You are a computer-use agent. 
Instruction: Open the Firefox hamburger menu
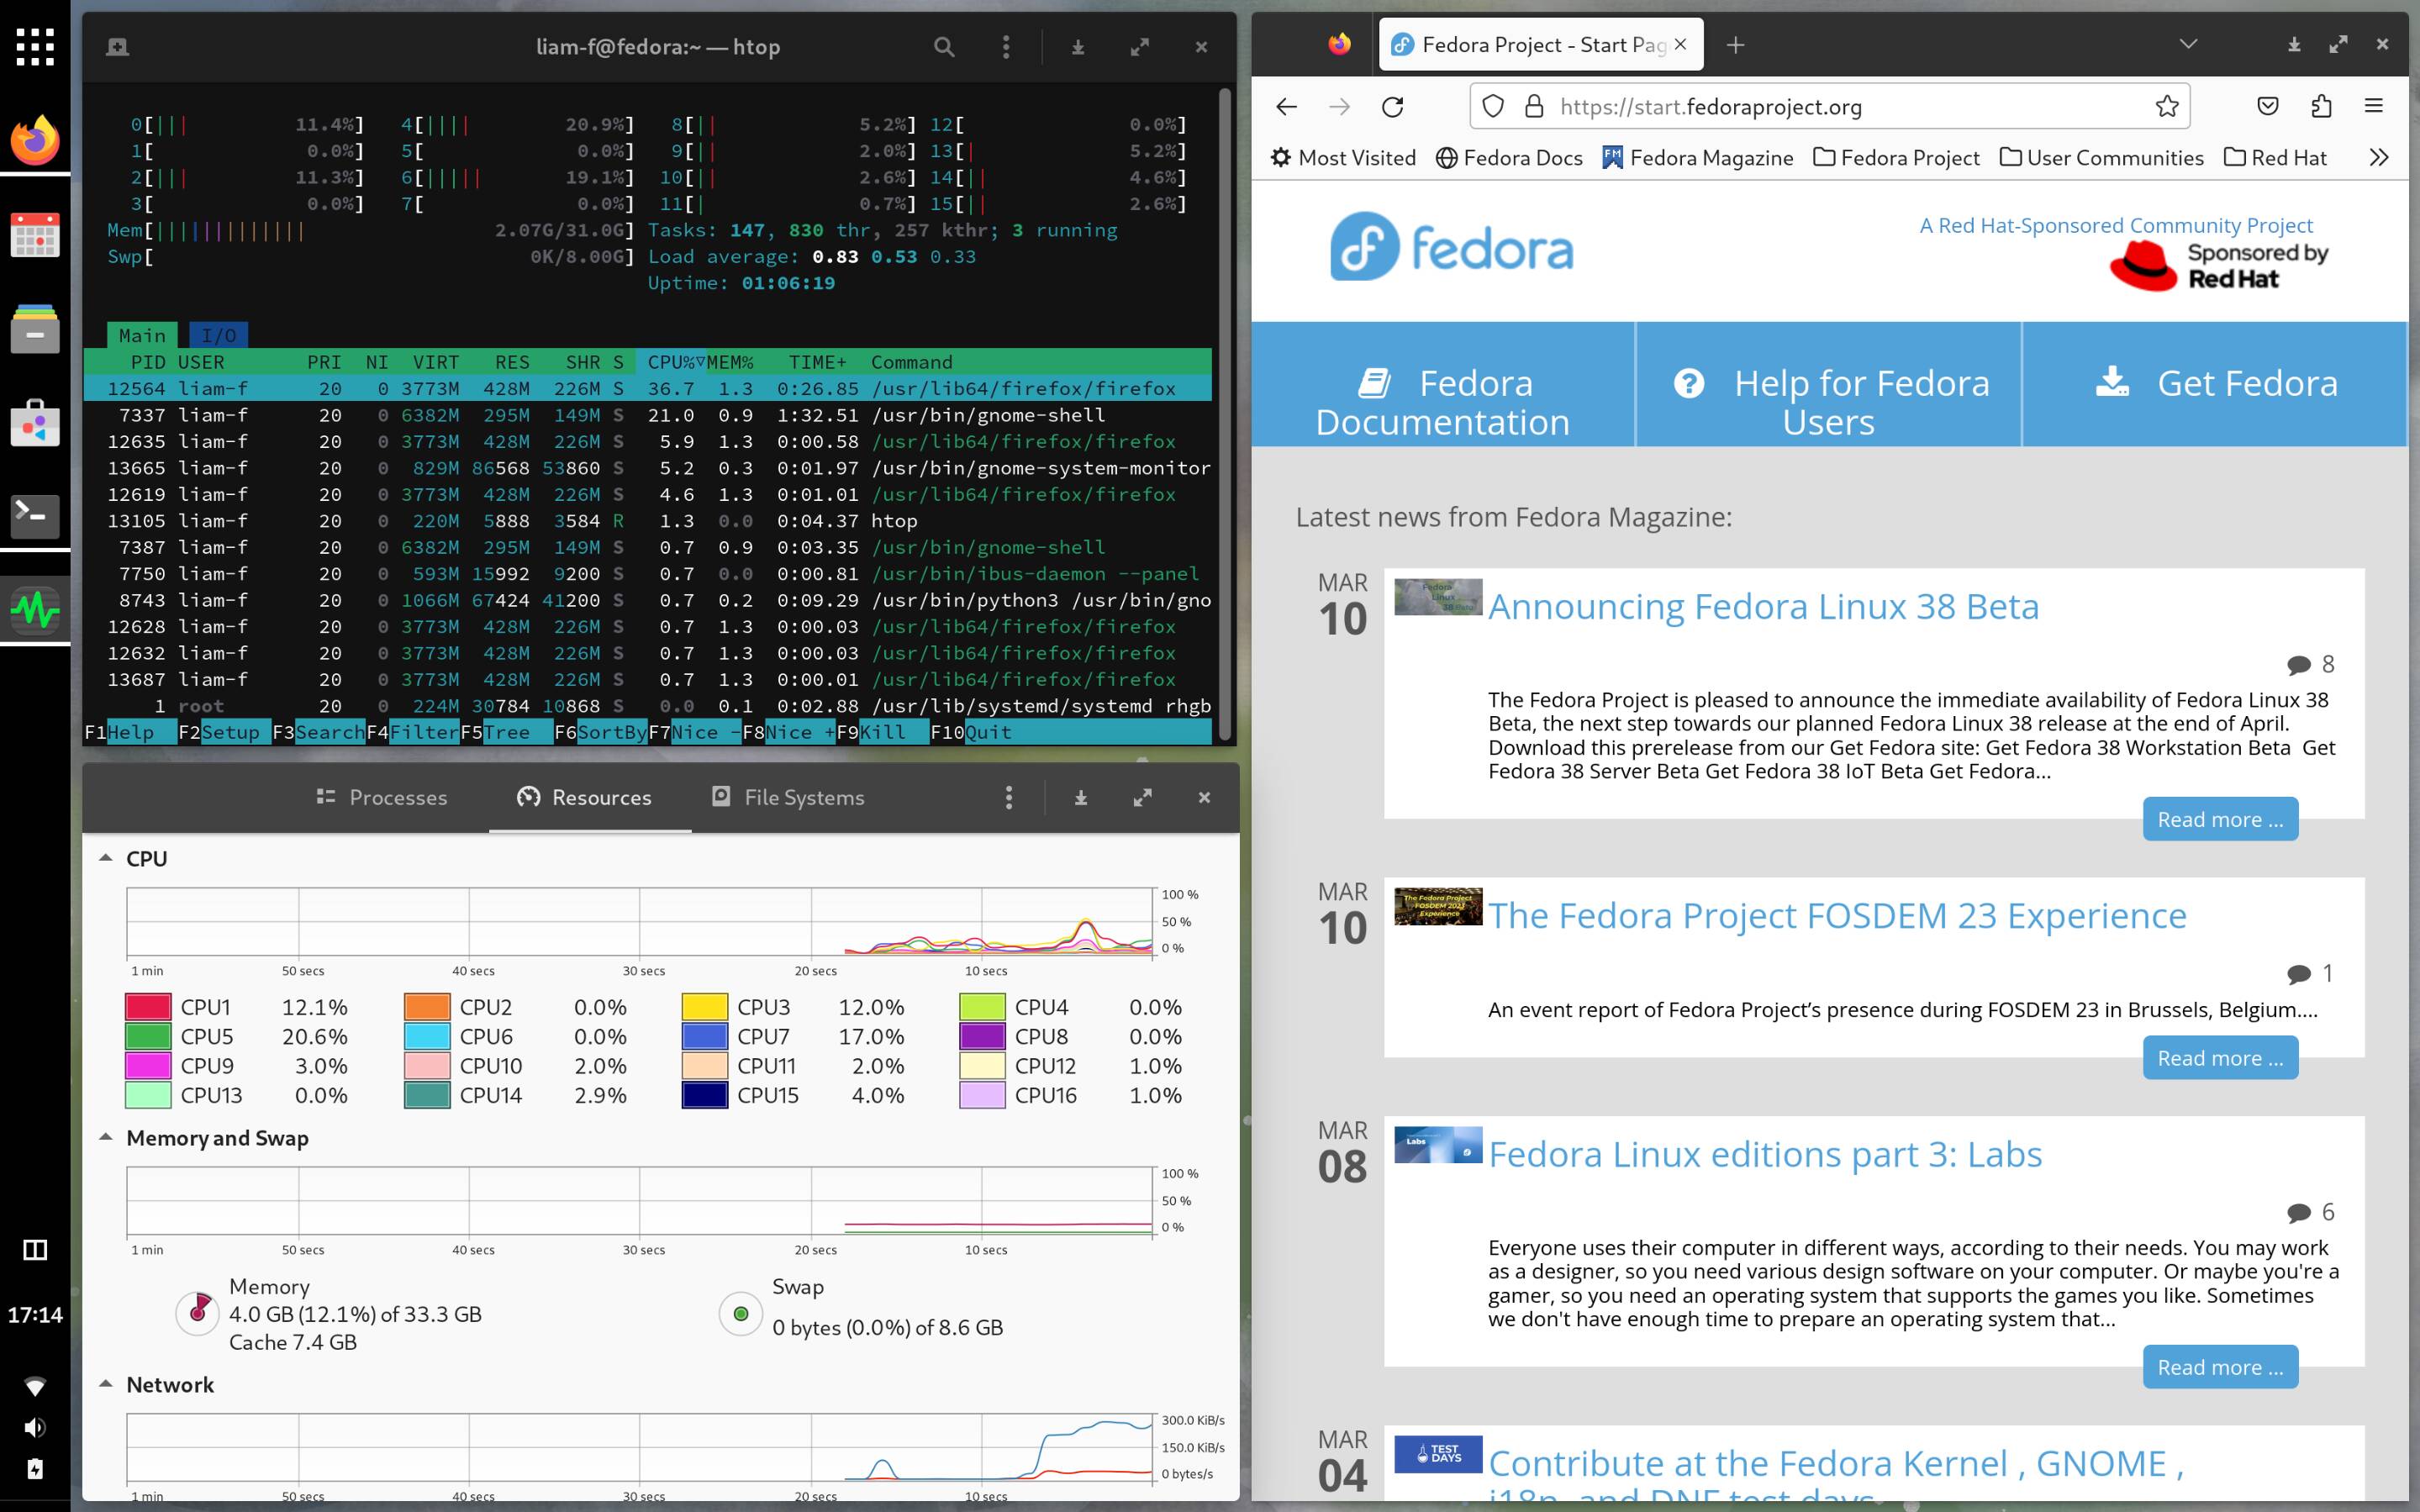pos(2374,107)
